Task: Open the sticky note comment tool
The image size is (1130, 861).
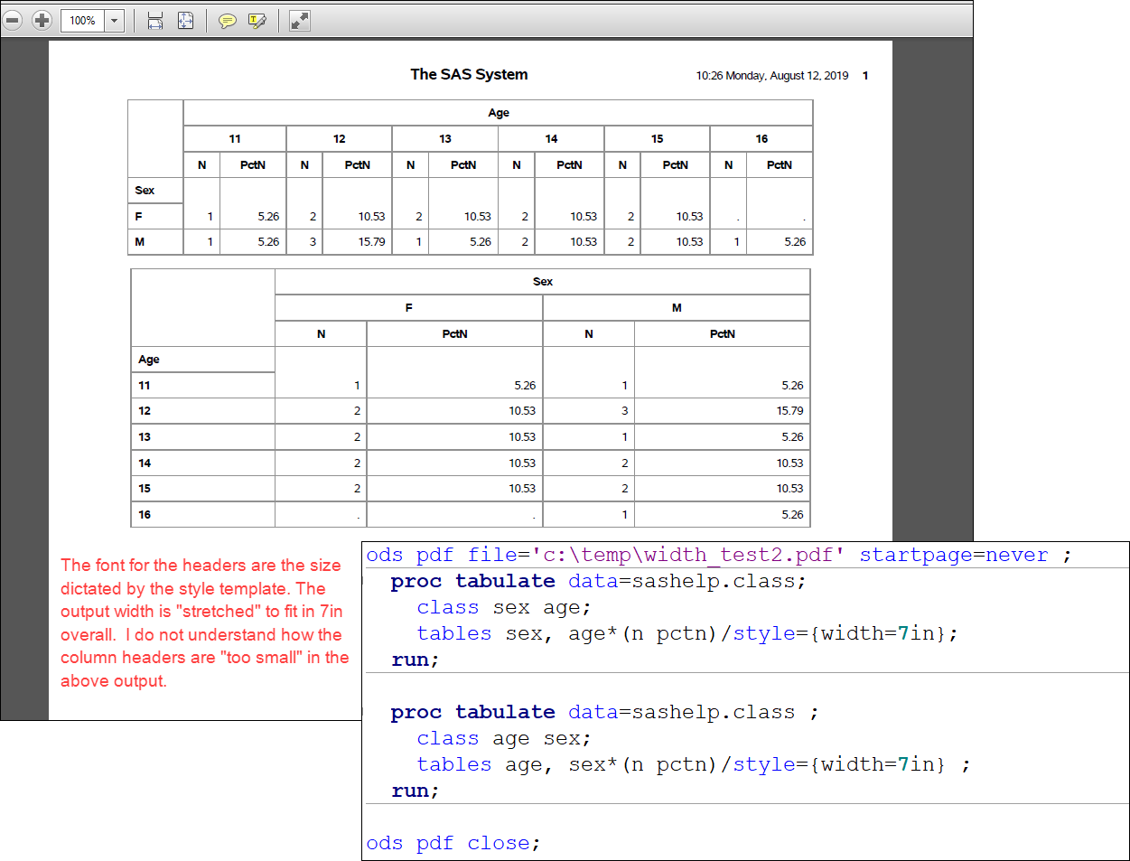Action: tap(228, 20)
